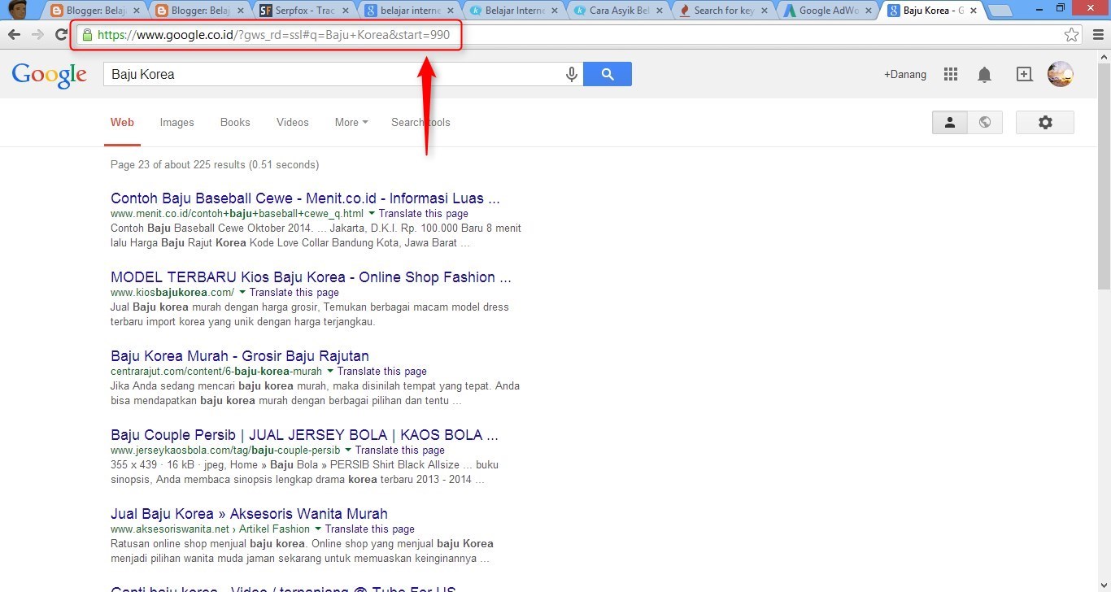Open the Chrome hamburger menu
The image size is (1111, 592).
coord(1097,35)
